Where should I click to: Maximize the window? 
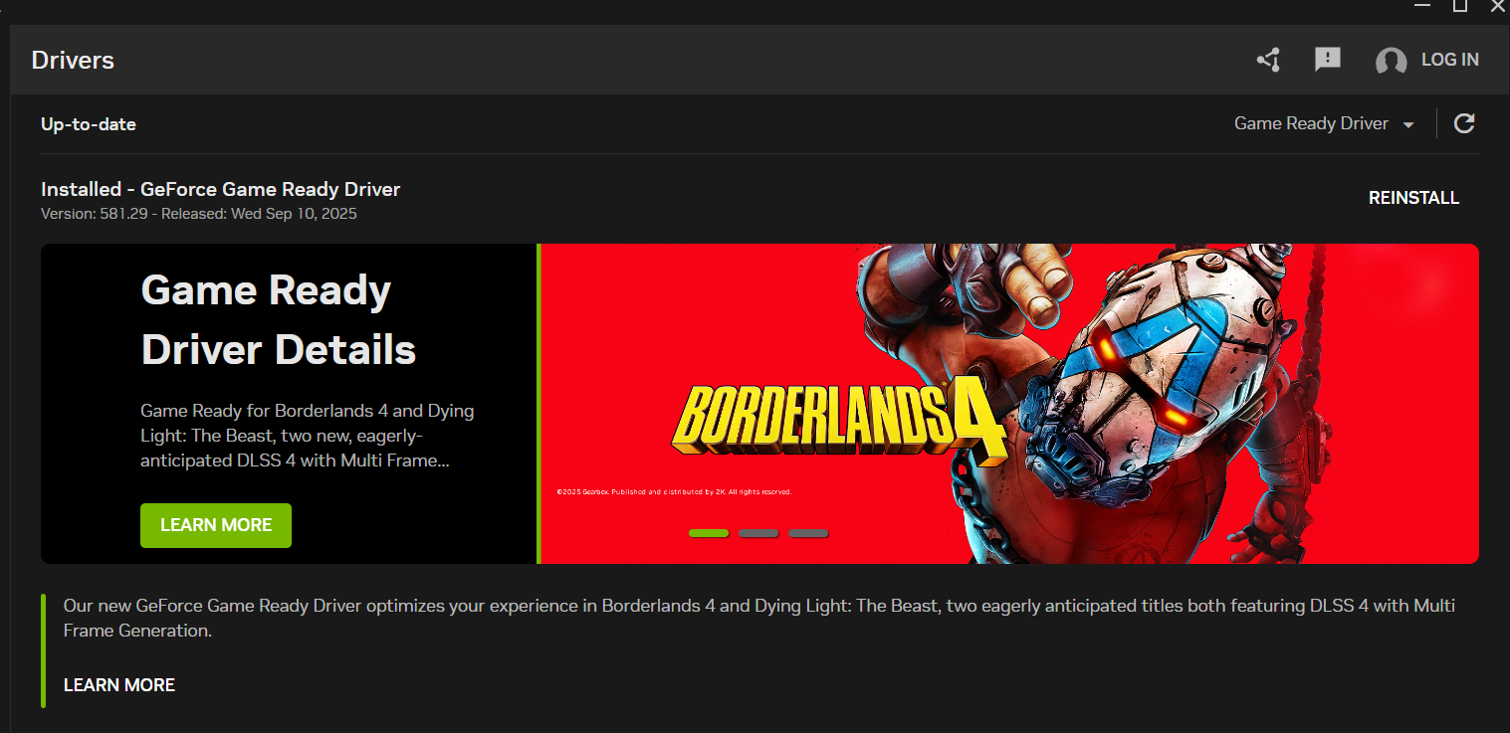(1460, 6)
